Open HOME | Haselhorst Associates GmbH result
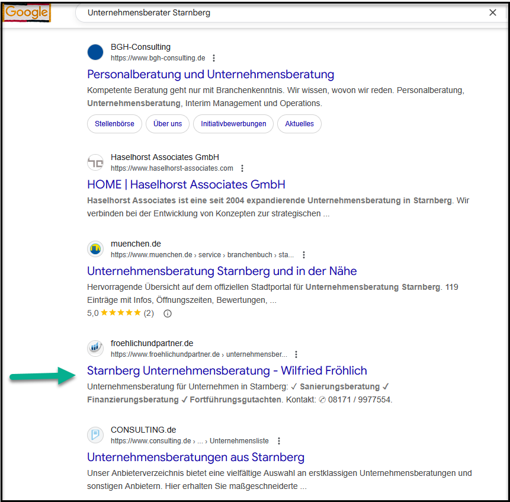 click(x=186, y=184)
